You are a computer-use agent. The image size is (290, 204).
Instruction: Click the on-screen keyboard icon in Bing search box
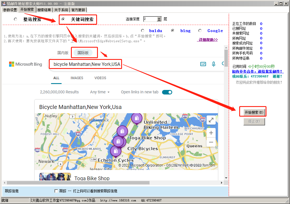[x=203, y=64]
